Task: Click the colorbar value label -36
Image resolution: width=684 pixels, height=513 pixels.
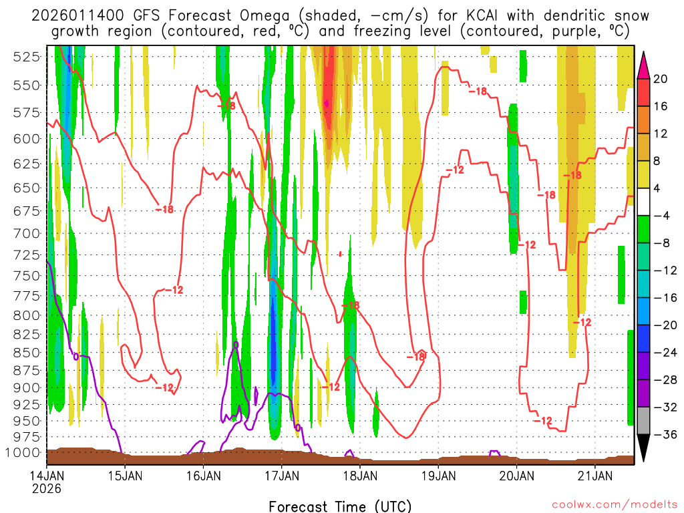Action: tap(665, 434)
